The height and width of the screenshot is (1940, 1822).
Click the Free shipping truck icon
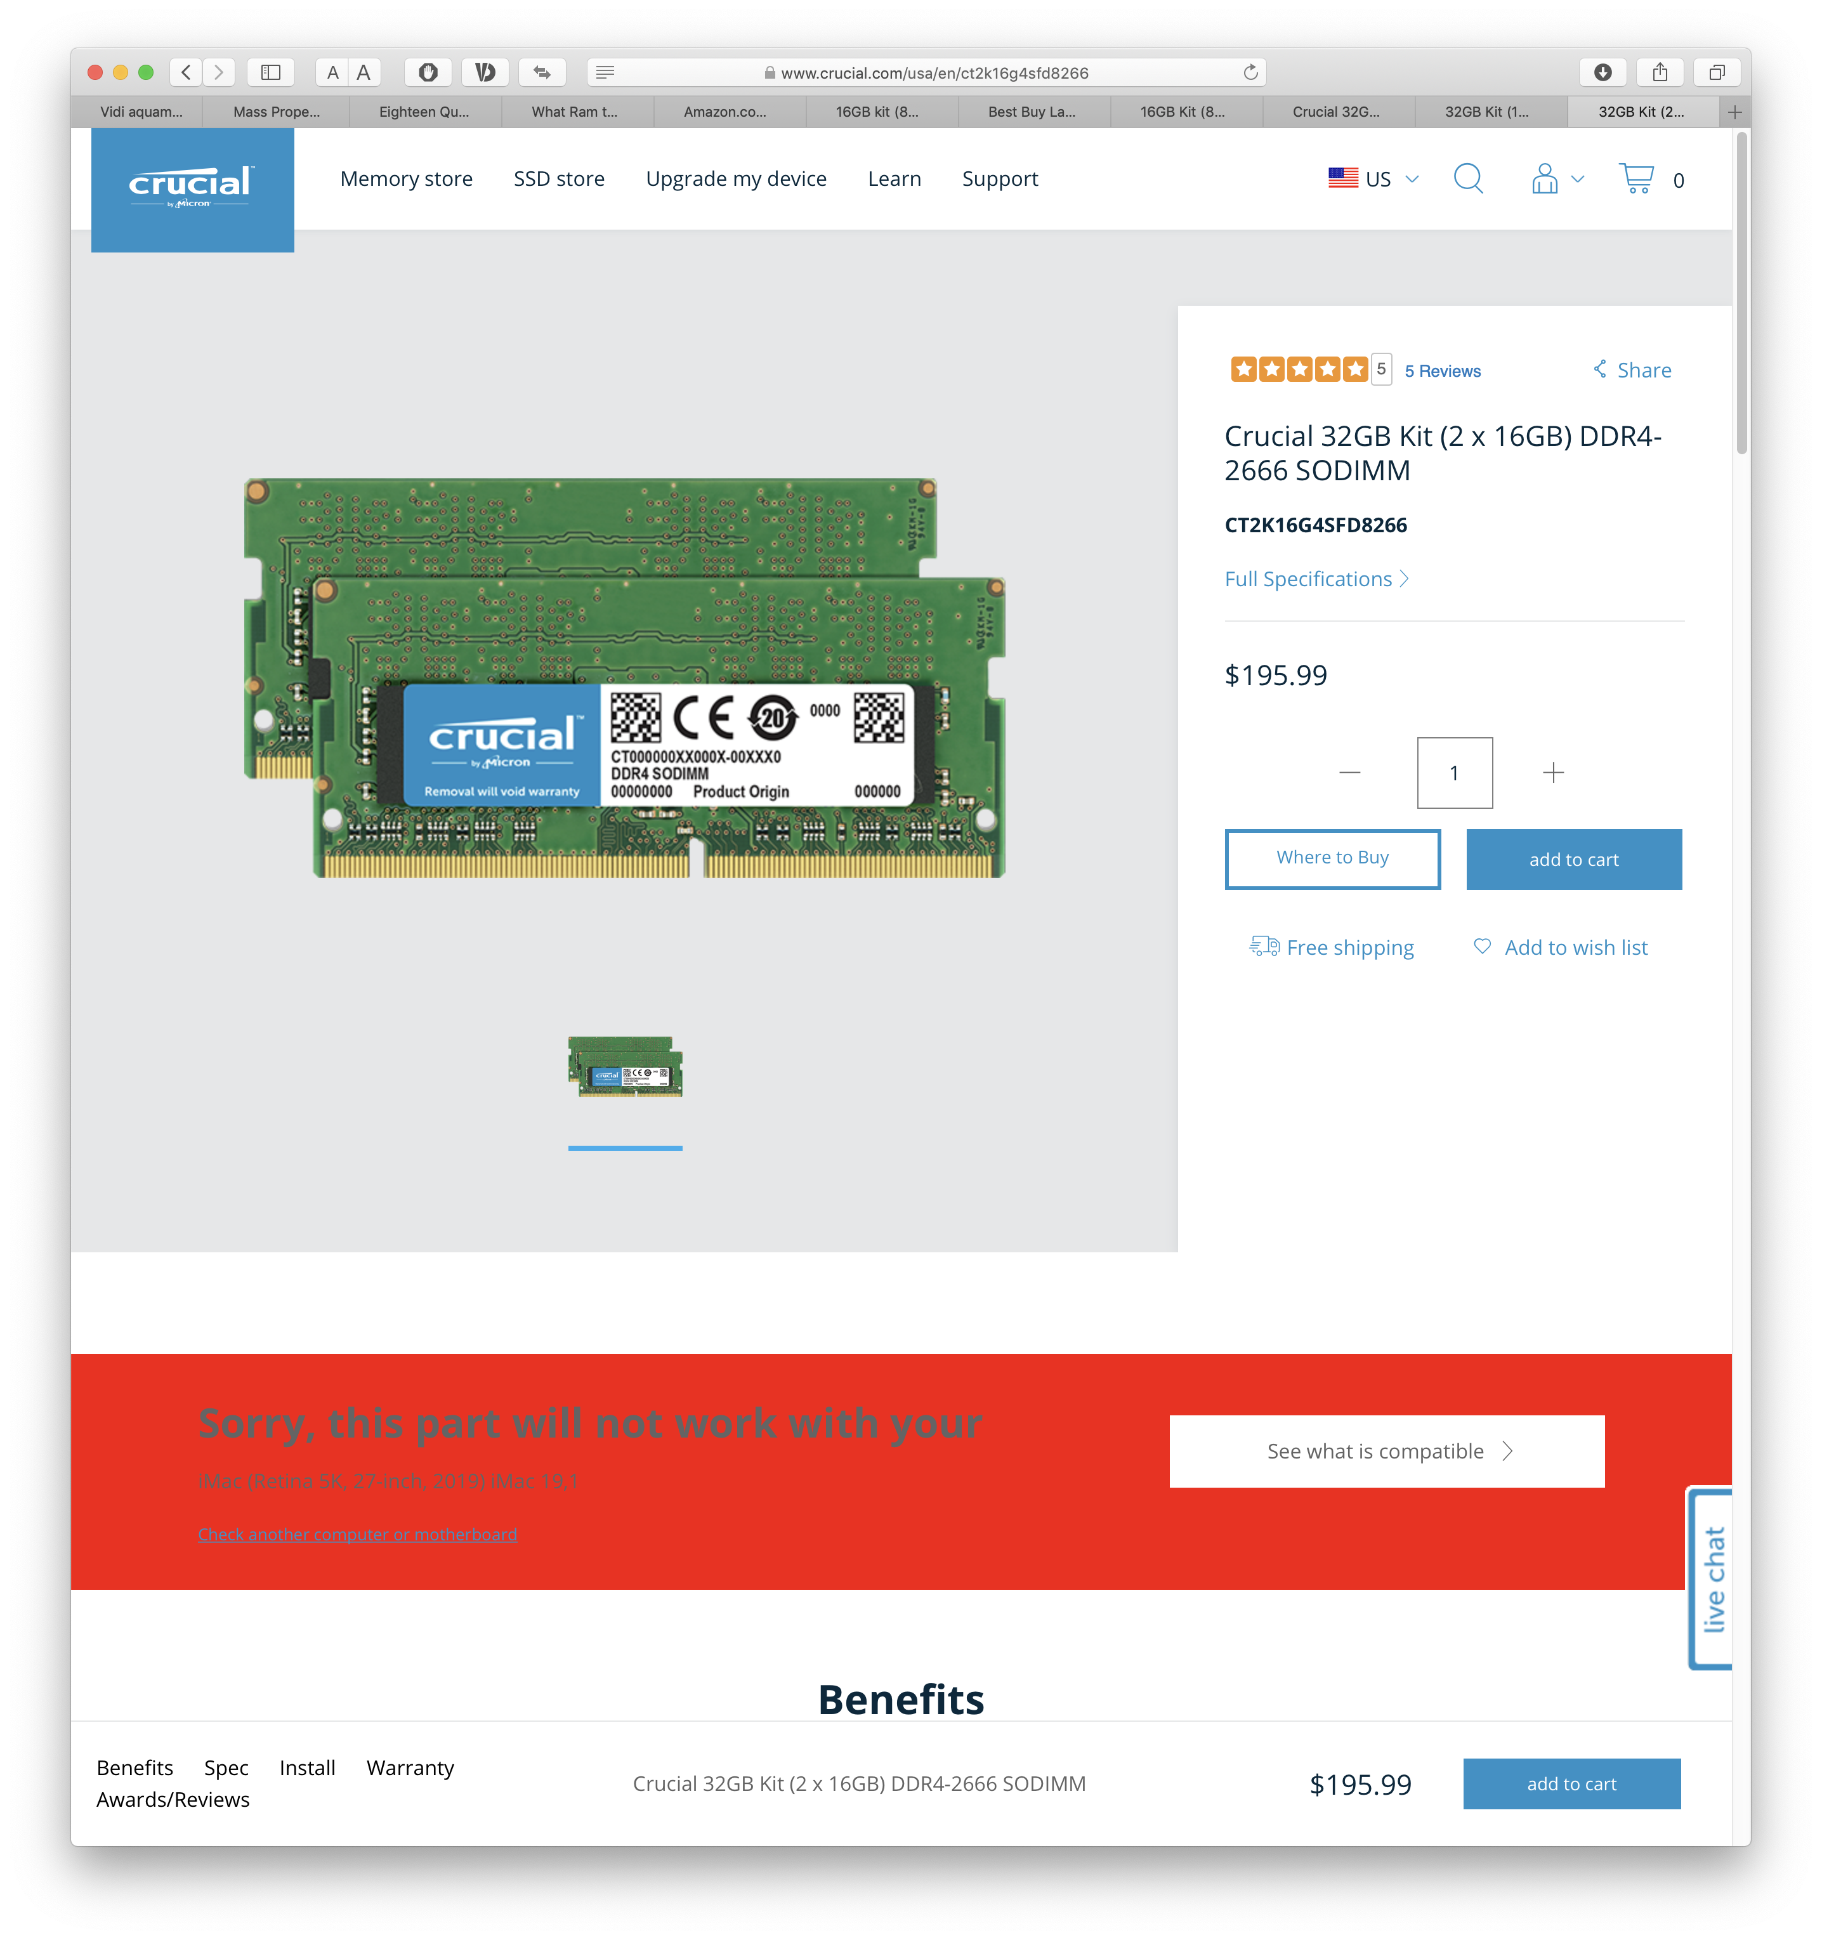click(1264, 946)
